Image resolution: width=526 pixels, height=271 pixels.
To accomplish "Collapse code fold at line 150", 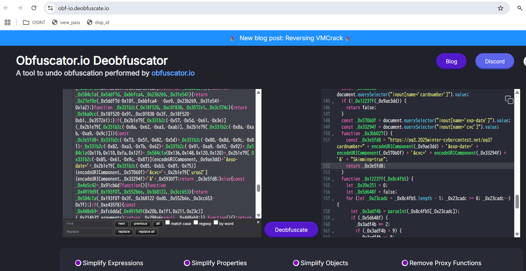I will click(333, 134).
